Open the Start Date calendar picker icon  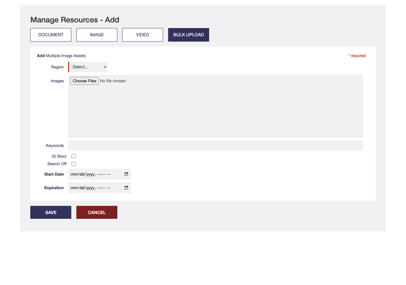pyautogui.click(x=127, y=174)
